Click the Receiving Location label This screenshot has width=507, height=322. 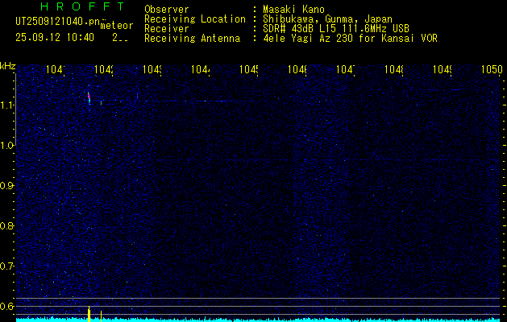[195, 19]
